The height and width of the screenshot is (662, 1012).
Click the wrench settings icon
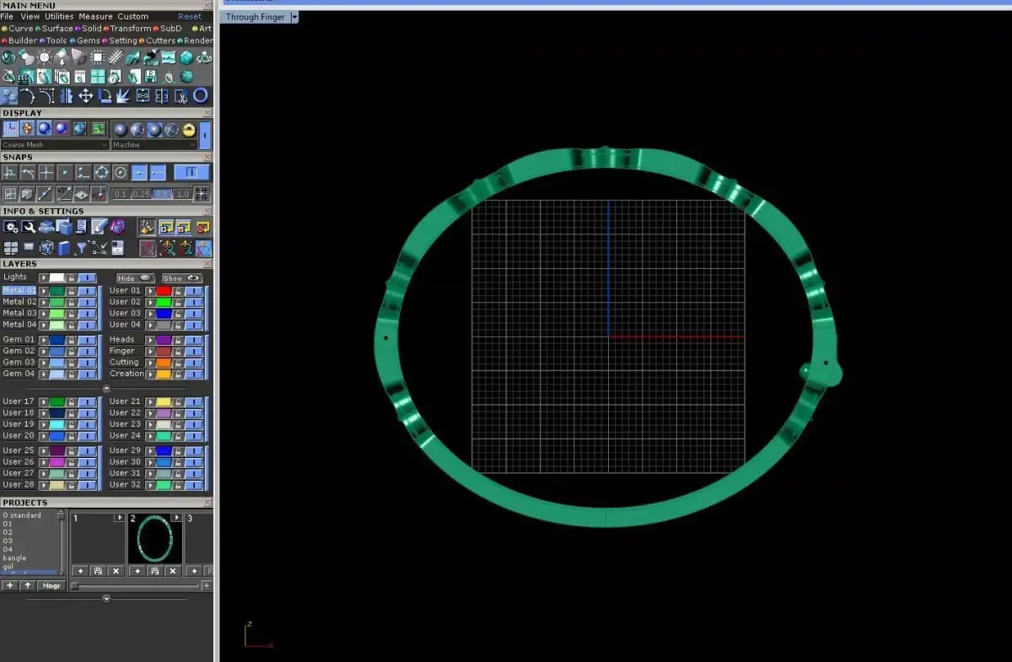click(29, 227)
